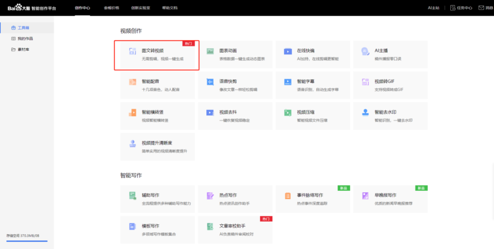Click description 多领域写作模板集合

tap(159, 234)
